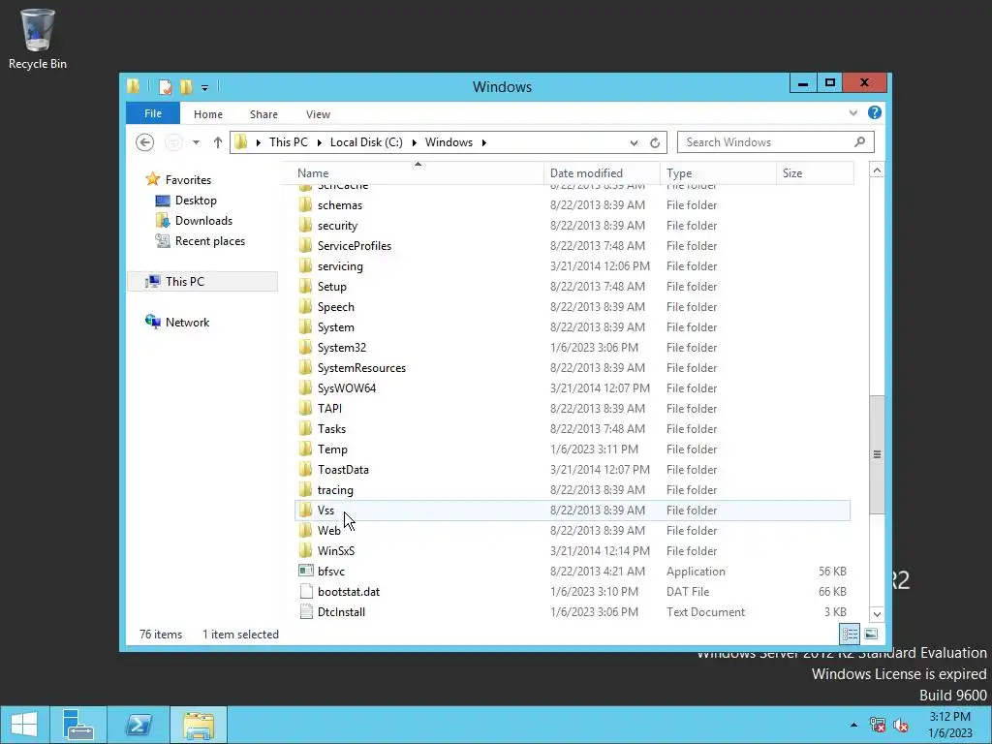Image resolution: width=992 pixels, height=744 pixels.
Task: Open the File menu tab
Action: pos(153,113)
